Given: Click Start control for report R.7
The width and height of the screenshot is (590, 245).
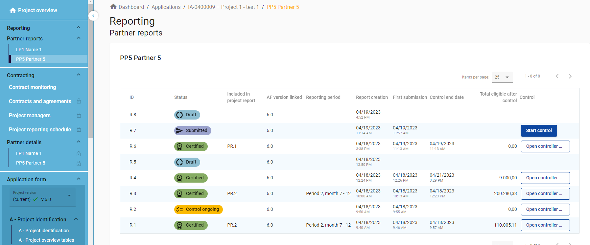Looking at the screenshot, I should [539, 130].
